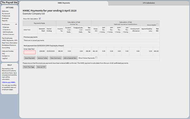
Task: Toggle Show NIC Calculation checkbox
Action: pyautogui.click(x=40, y=19)
